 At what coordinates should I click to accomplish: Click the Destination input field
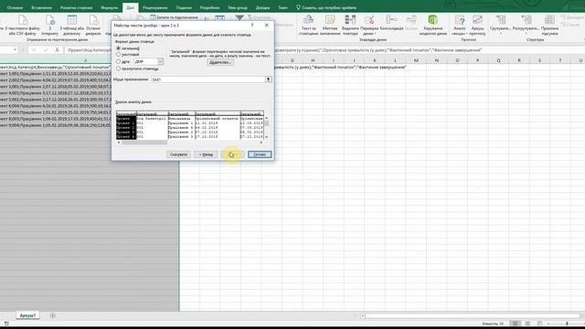(207, 80)
